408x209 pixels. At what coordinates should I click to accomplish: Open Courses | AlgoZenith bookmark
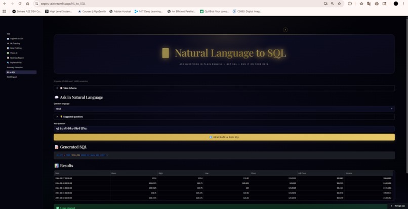click(x=92, y=12)
